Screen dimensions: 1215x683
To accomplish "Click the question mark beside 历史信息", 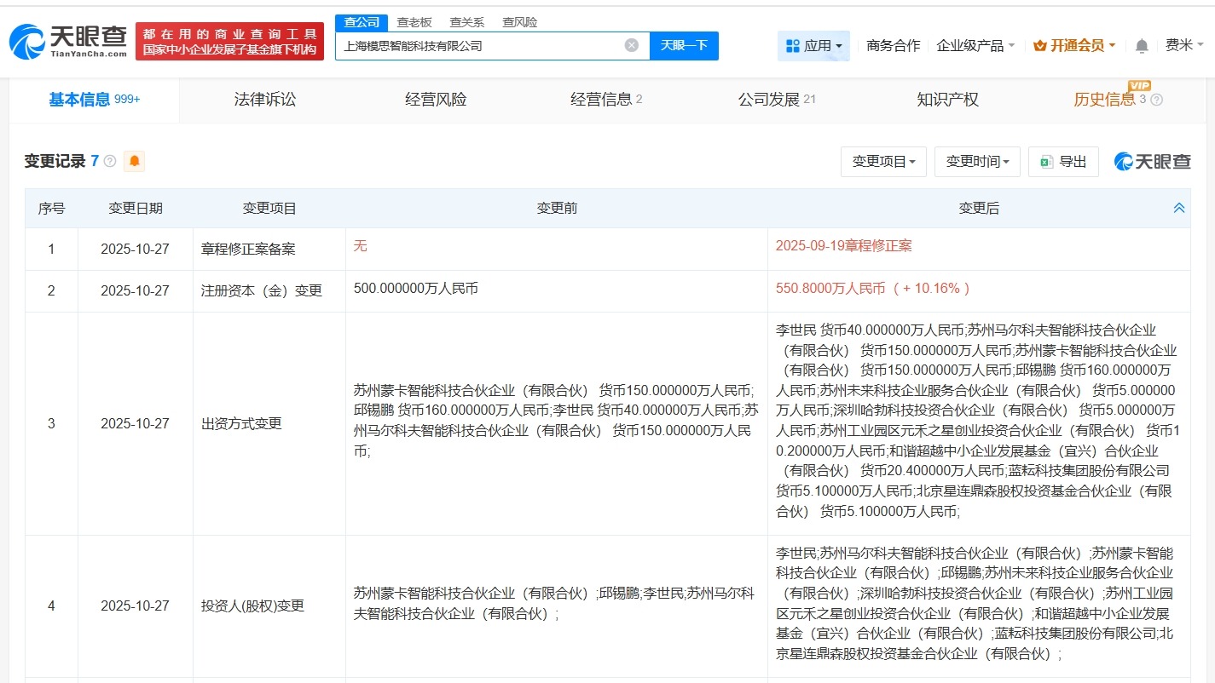I will [1157, 100].
